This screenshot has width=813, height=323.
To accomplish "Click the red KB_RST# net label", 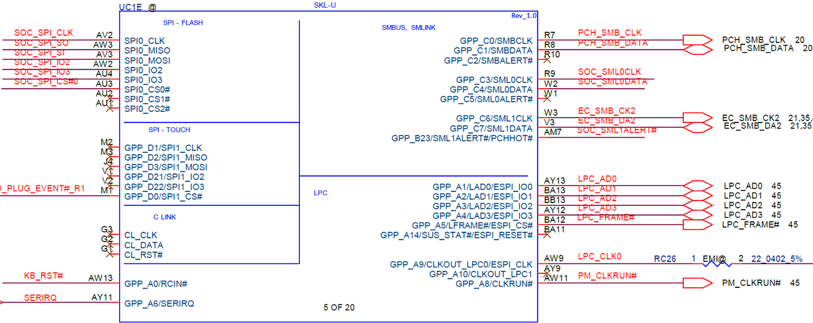I will tap(43, 275).
